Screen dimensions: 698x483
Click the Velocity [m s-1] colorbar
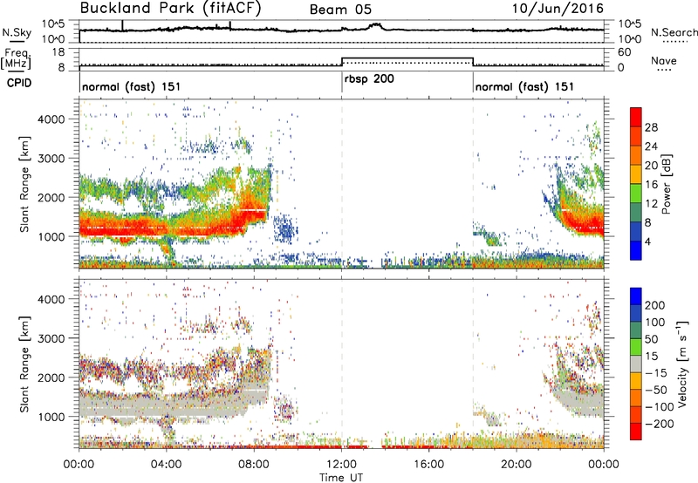[x=636, y=364]
